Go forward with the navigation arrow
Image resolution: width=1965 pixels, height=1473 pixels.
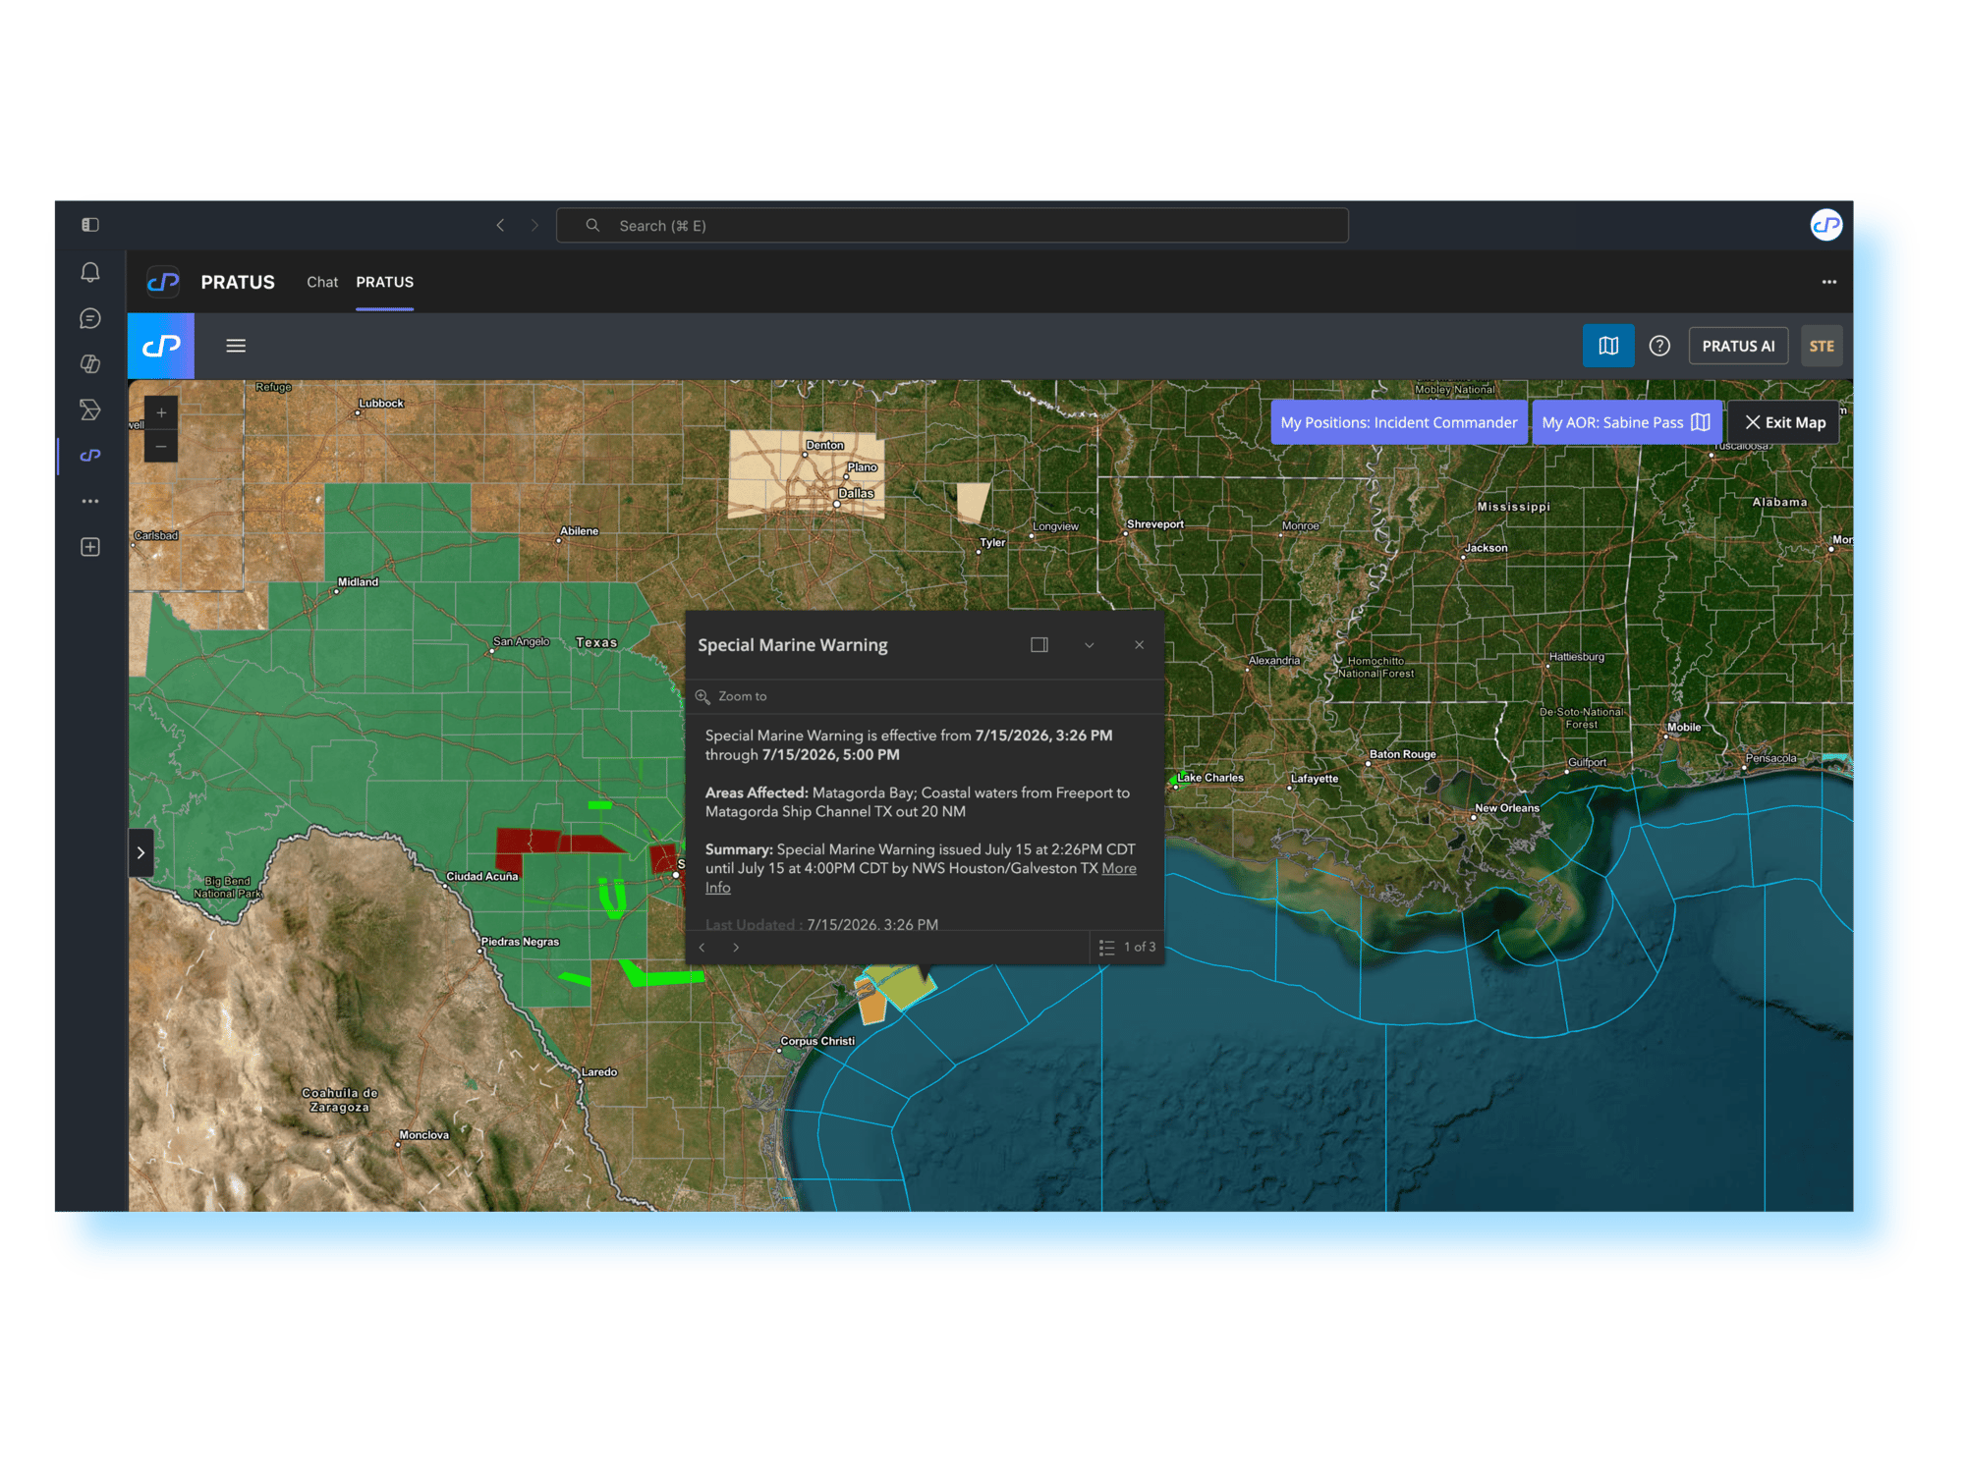(x=534, y=225)
